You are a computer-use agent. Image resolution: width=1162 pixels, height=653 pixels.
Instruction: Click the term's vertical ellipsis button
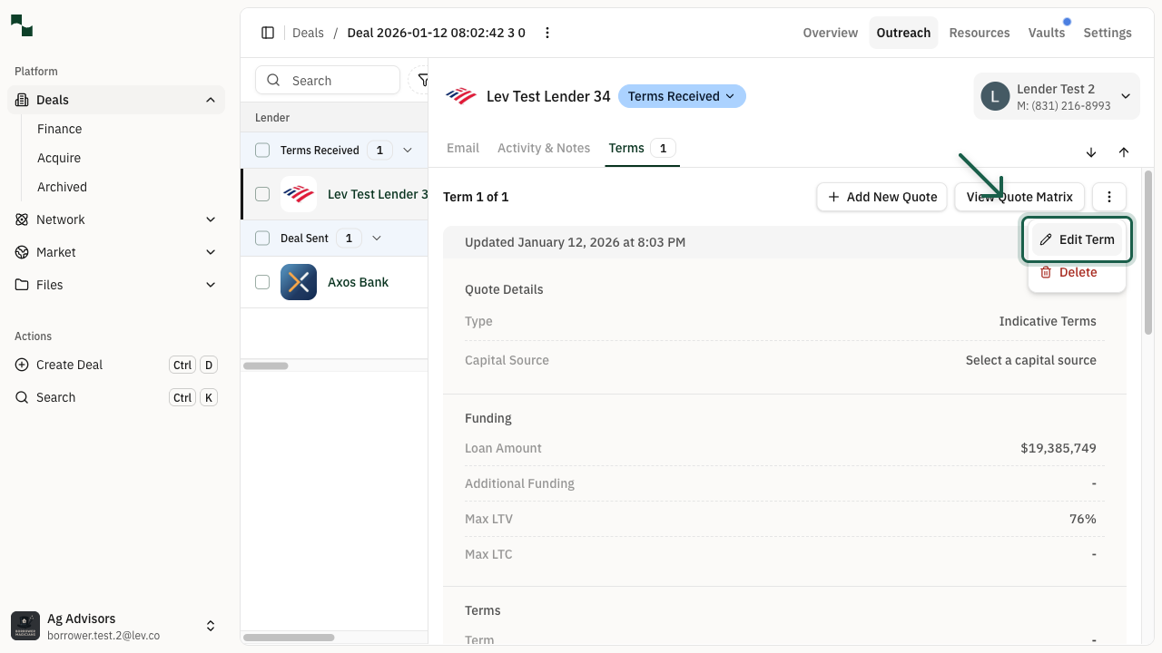click(1109, 197)
